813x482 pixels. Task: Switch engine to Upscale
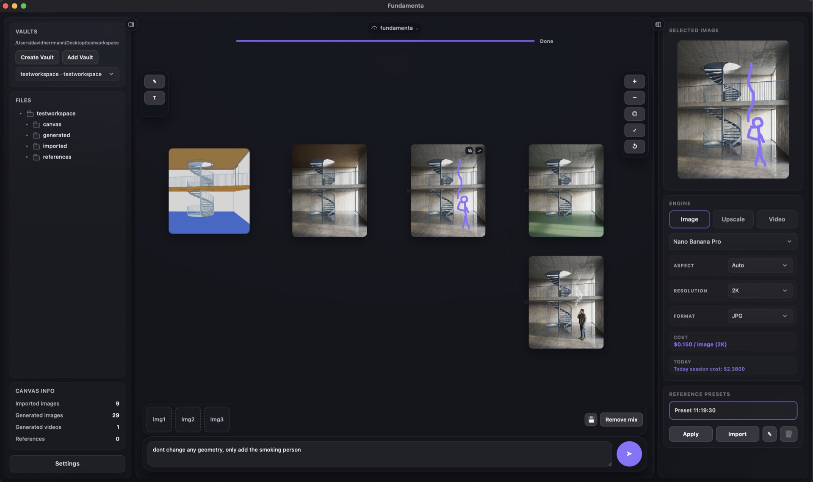[x=733, y=219]
